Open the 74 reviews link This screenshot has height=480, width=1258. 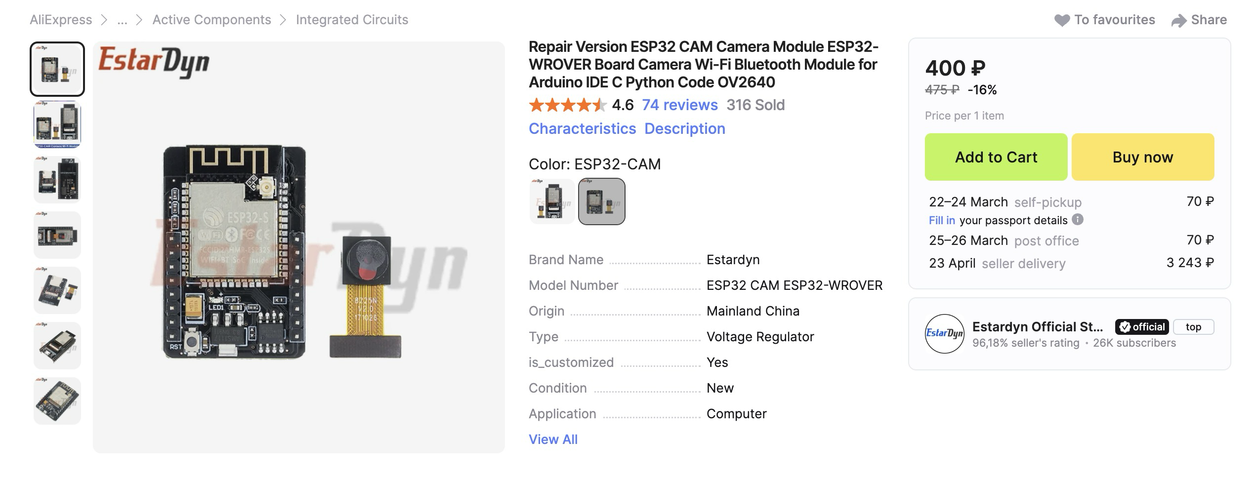pos(679,105)
